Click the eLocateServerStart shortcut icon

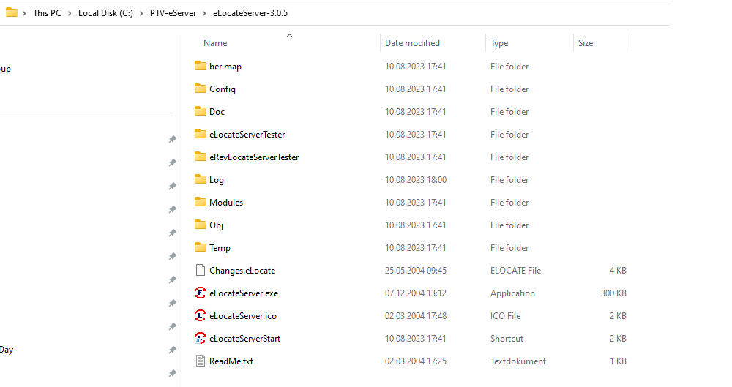(201, 339)
